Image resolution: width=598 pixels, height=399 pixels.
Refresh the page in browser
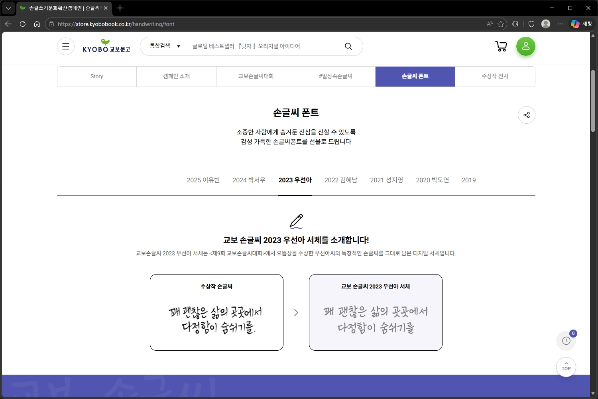23,24
